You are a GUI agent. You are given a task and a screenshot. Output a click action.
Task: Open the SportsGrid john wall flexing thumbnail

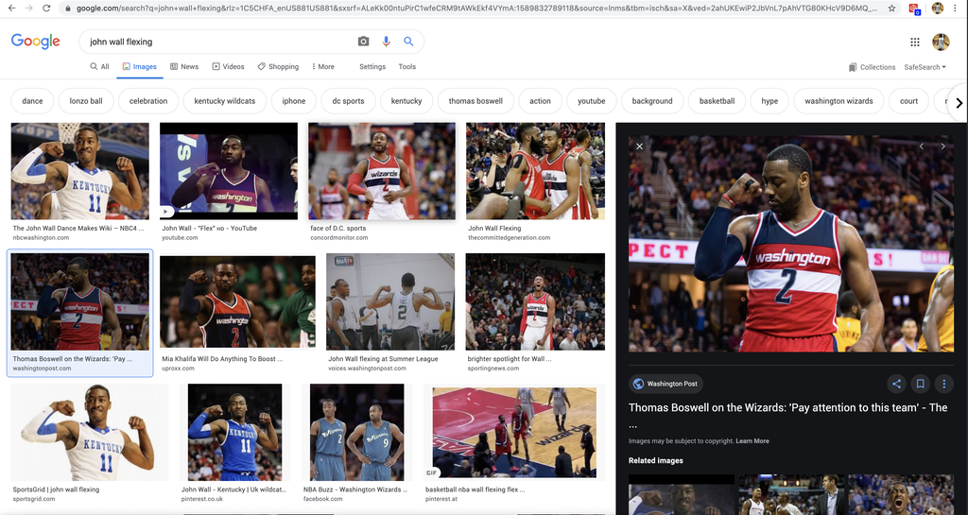point(90,433)
